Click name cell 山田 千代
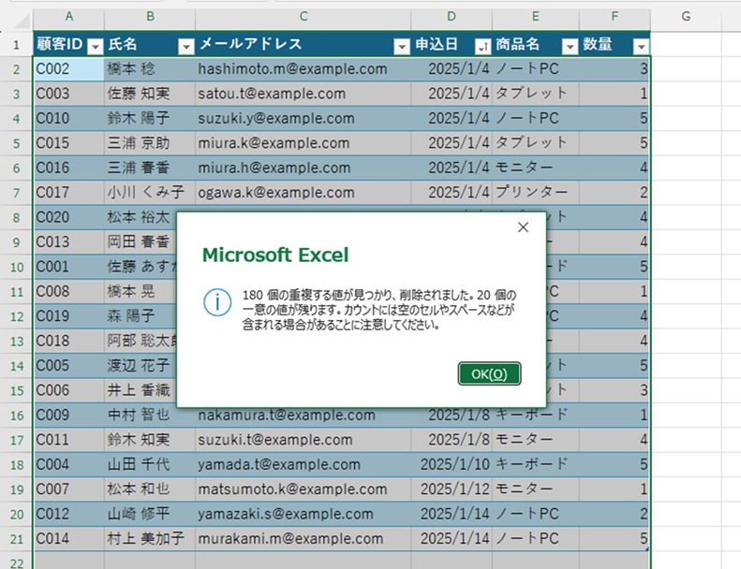The image size is (741, 569). coord(150,464)
